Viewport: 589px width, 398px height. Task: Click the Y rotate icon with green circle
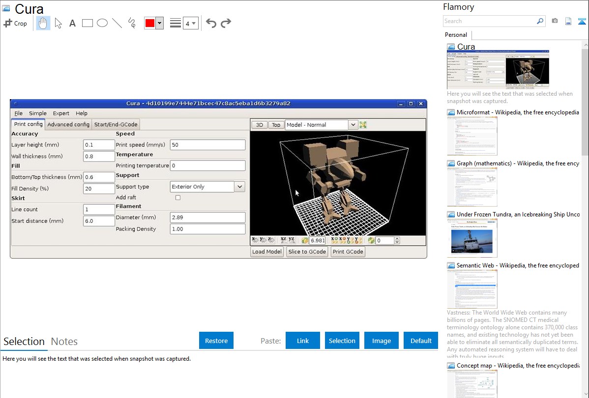351,240
